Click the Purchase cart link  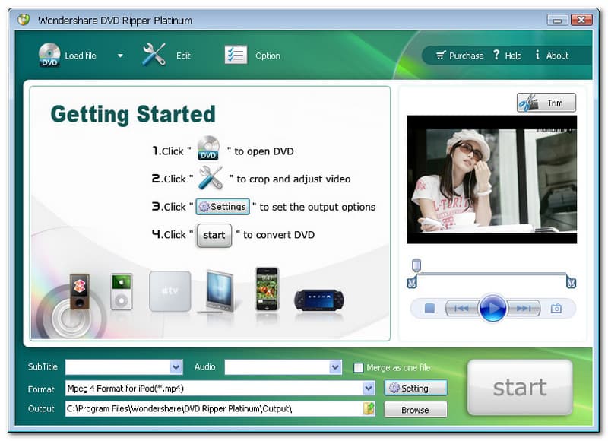pyautogui.click(x=460, y=56)
